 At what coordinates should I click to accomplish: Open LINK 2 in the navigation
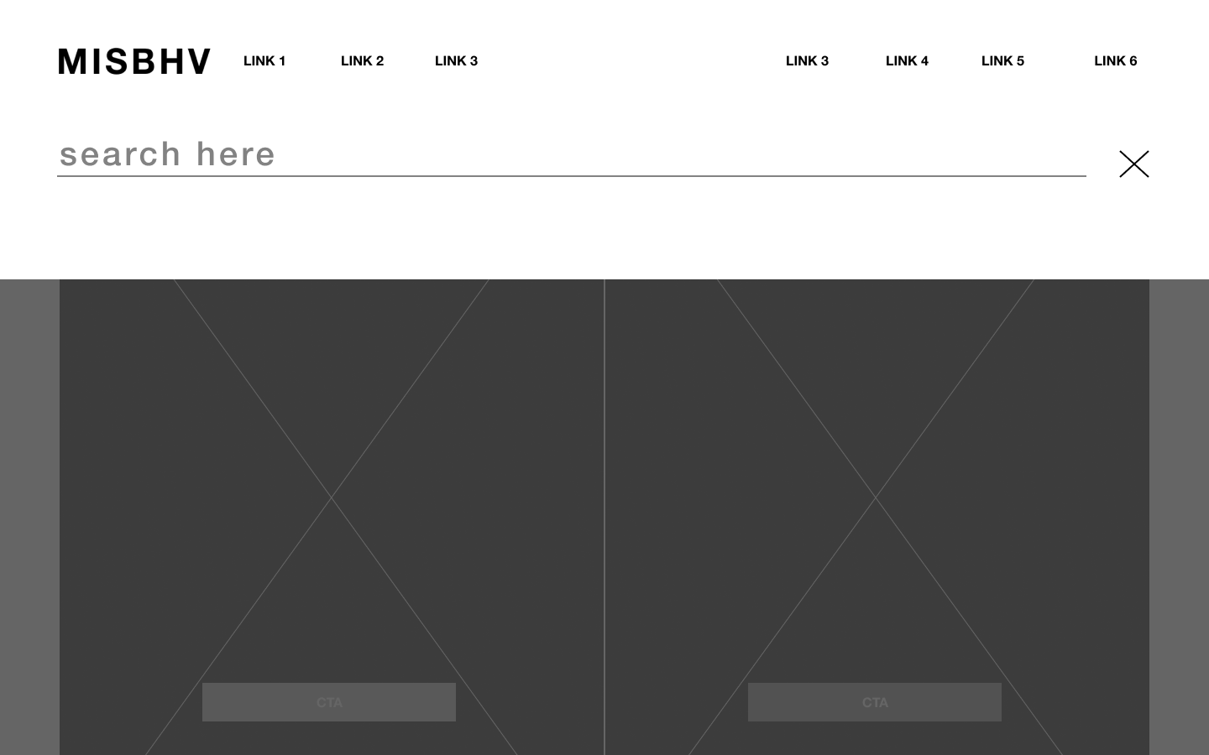pos(362,60)
